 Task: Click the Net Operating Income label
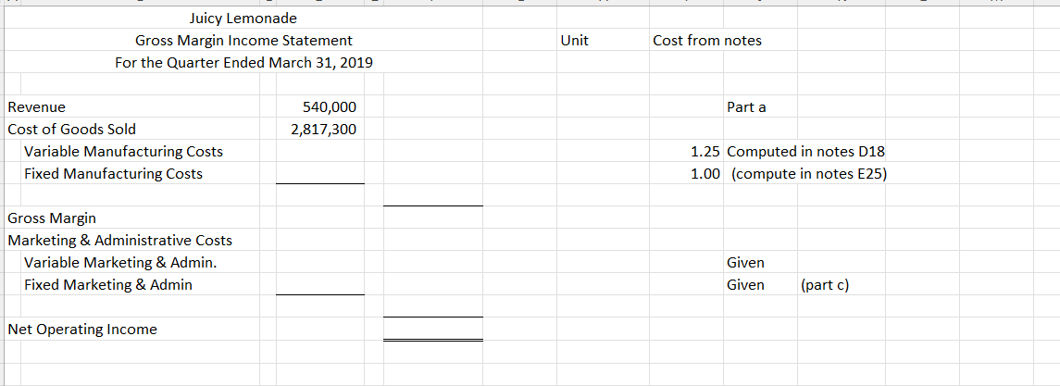pos(81,330)
